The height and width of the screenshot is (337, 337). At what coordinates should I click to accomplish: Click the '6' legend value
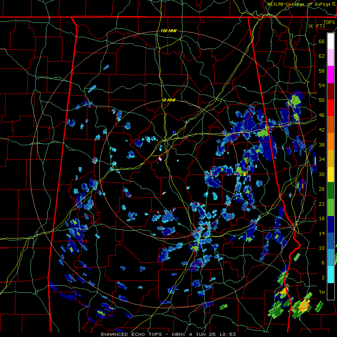323,263
